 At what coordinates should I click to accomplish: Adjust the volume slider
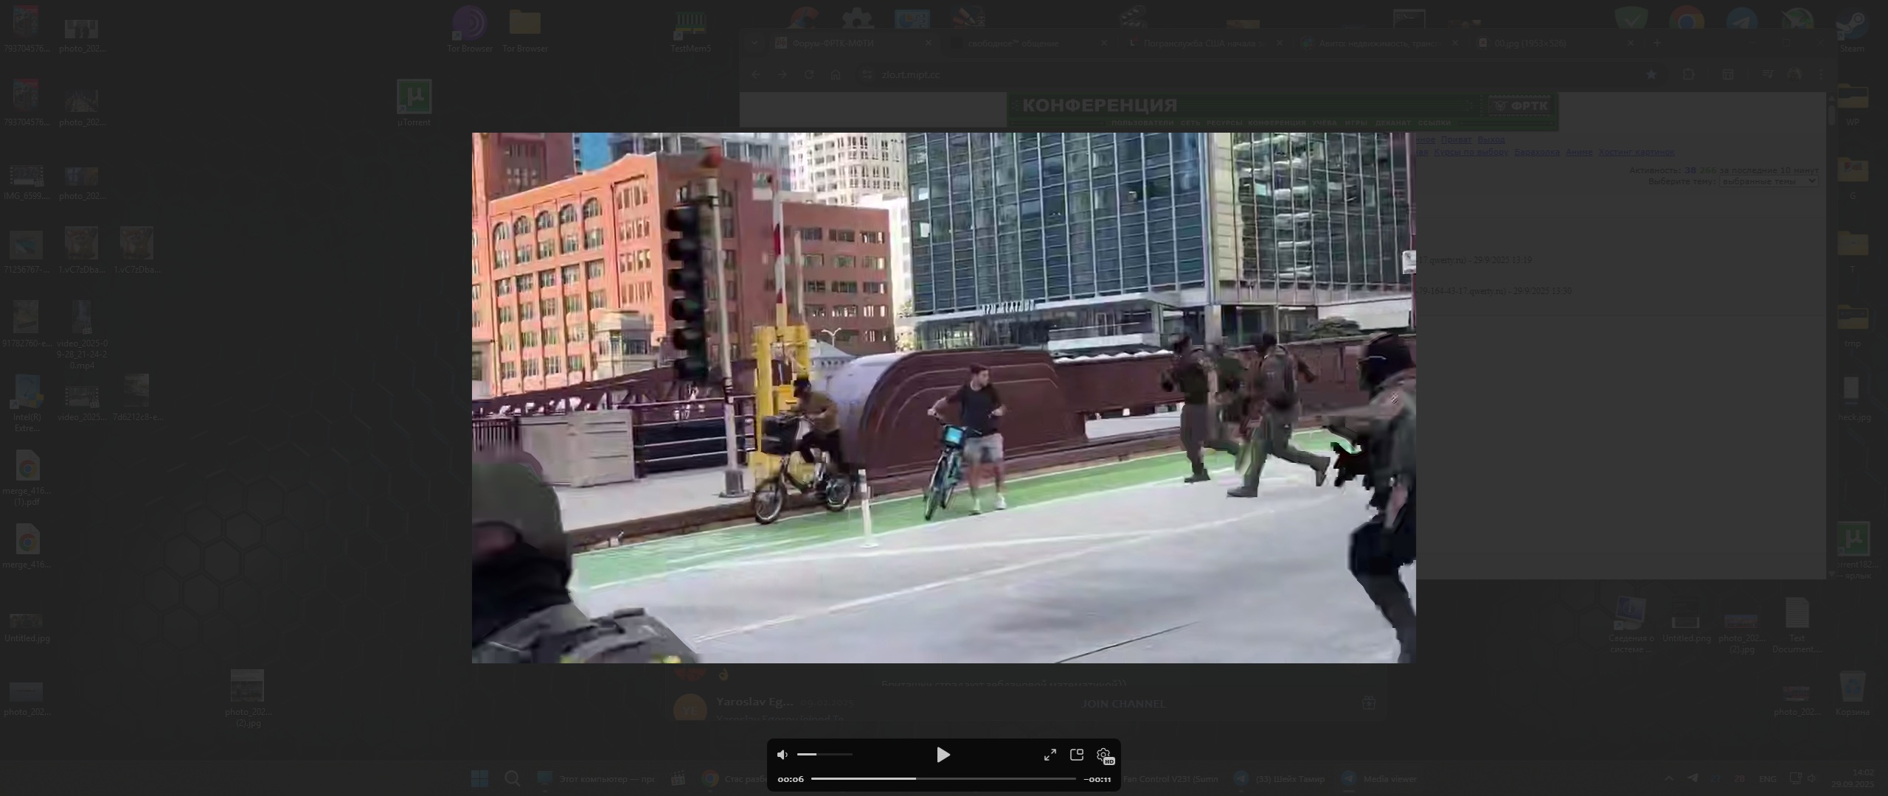coord(825,755)
